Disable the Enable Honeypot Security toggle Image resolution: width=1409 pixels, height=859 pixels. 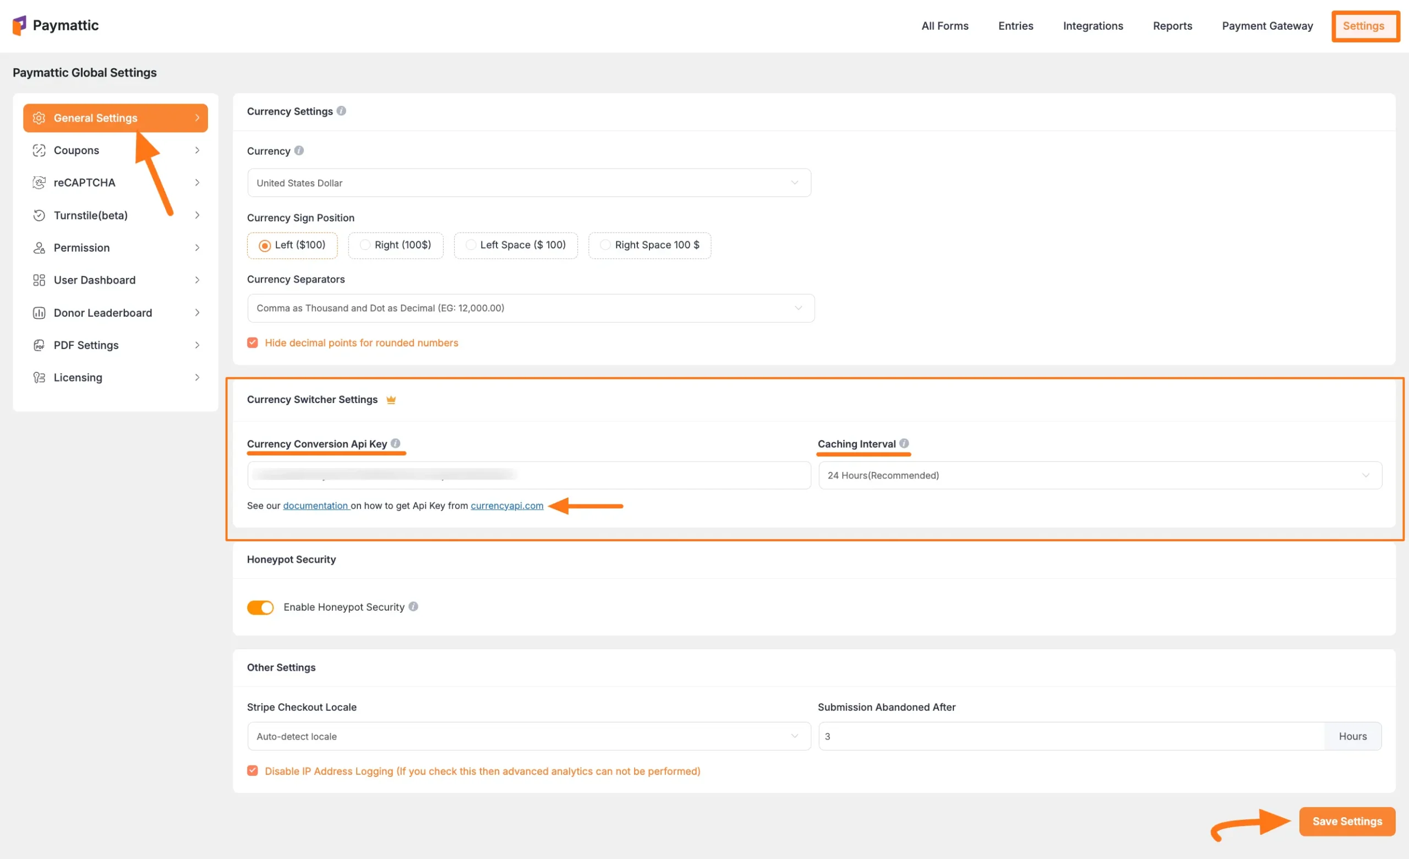click(260, 607)
